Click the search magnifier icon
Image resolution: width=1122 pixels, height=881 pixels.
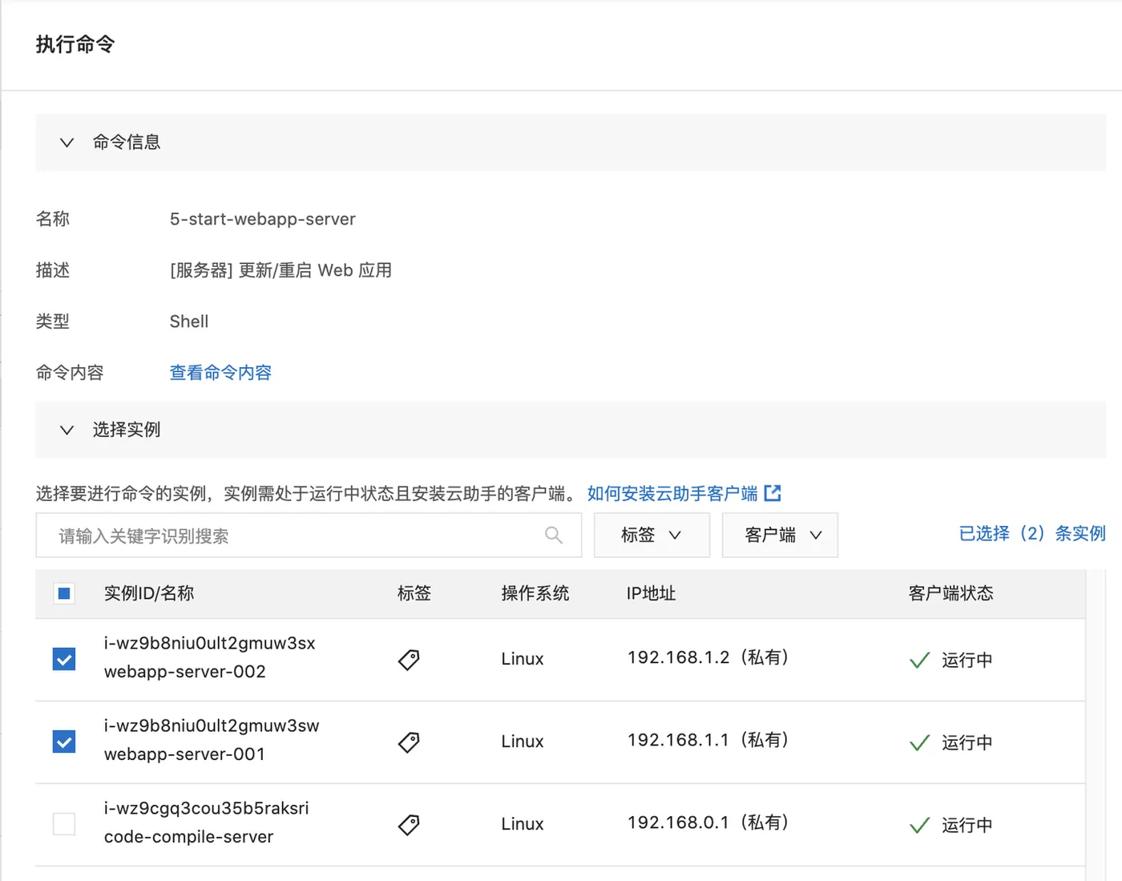click(554, 535)
